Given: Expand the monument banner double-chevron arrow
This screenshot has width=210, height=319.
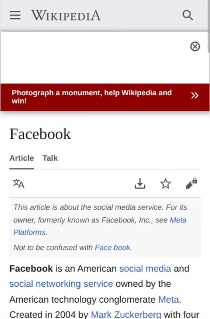Looking at the screenshot, I should [195, 95].
